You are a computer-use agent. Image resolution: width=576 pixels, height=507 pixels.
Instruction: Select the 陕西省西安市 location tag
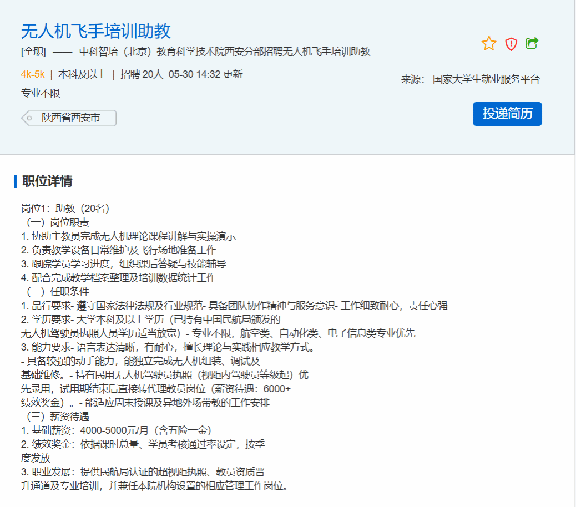click(x=70, y=118)
